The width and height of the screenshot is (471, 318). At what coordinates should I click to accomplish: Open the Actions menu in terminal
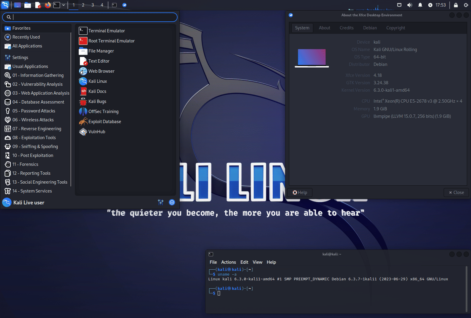tap(229, 262)
